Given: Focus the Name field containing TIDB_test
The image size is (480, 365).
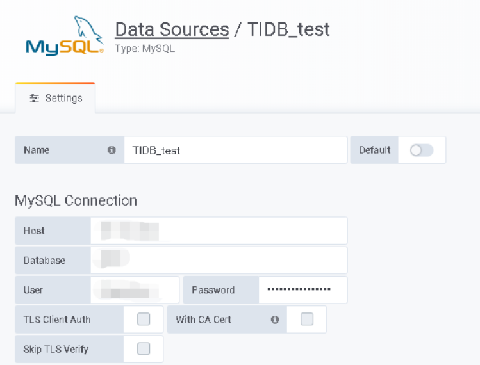Looking at the screenshot, I should [236, 150].
